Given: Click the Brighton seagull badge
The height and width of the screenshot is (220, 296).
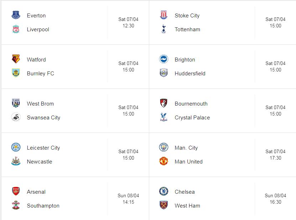Looking at the screenshot, I should tap(163, 59).
